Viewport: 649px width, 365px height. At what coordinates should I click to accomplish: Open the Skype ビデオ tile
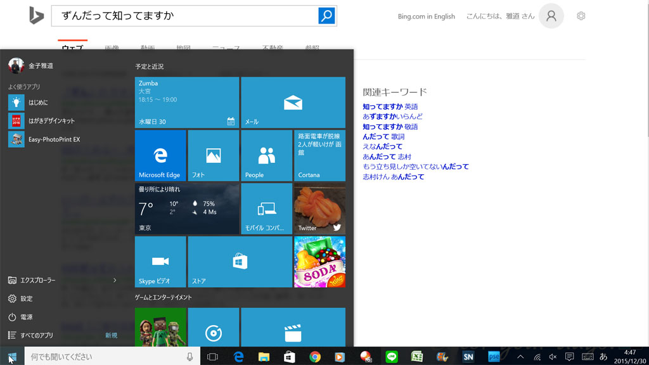tap(160, 262)
